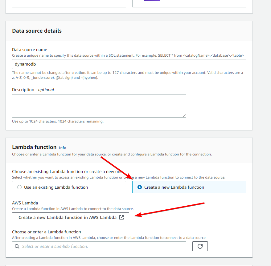
Task: Select Create a new Lambda function option
Action: (140, 187)
